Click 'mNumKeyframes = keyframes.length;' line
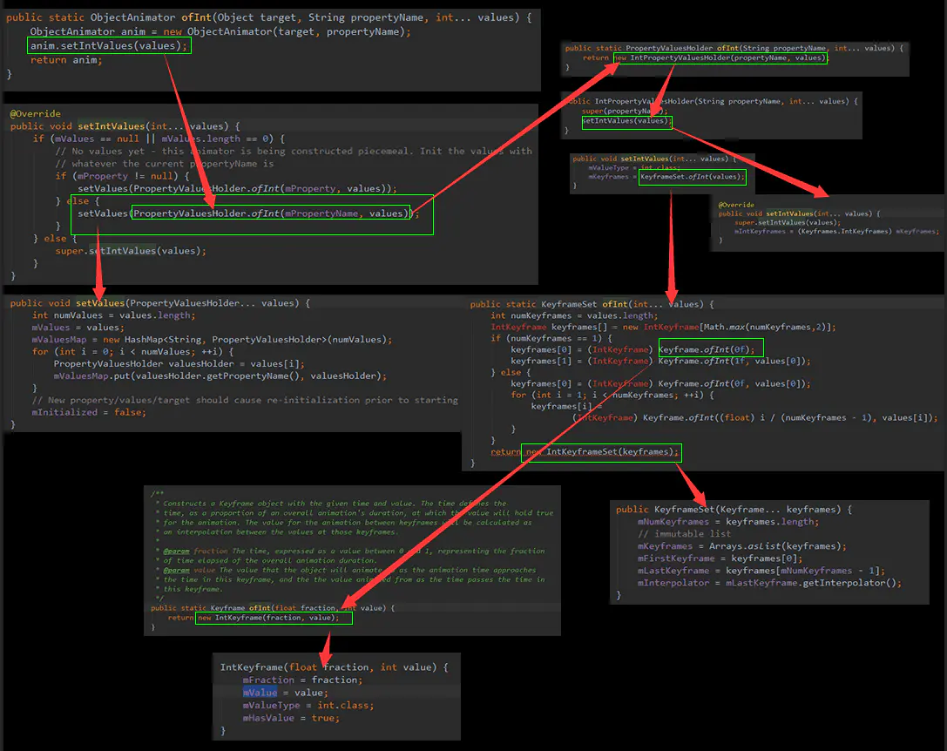This screenshot has width=947, height=751. pos(728,522)
